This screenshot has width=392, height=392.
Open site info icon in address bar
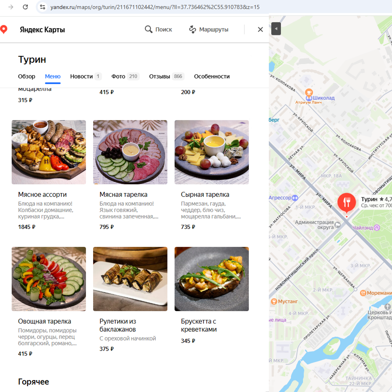[x=43, y=7]
